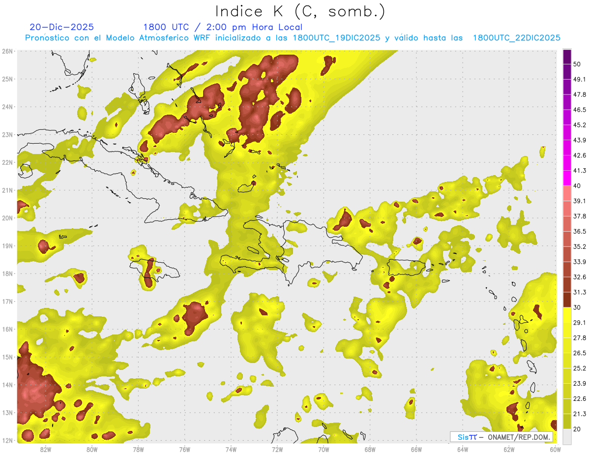Viewport: 590px width, 456px height.
Task: Click the latitude label "12N"
Action: [7, 440]
